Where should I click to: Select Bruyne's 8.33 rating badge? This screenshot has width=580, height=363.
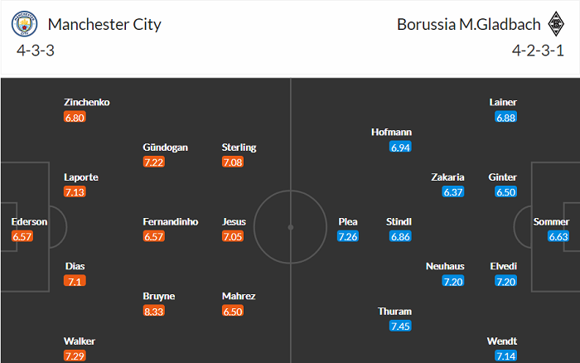(154, 311)
